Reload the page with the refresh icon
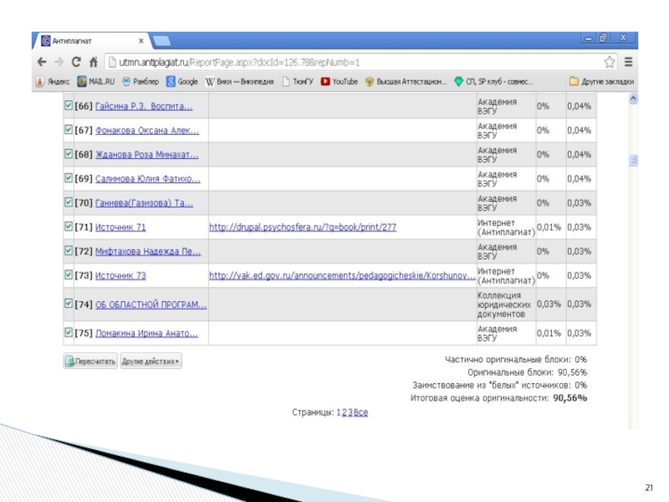 click(76, 62)
